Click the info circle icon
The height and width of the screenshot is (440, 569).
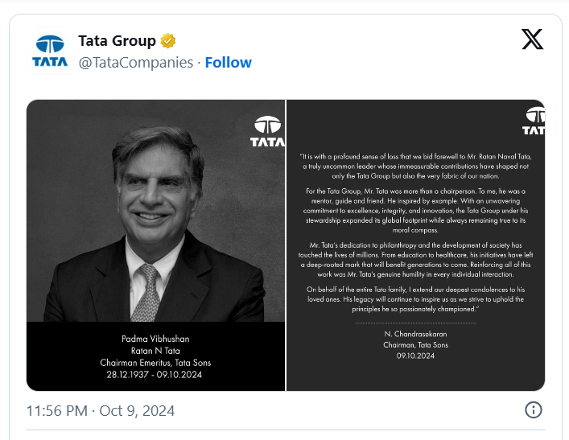click(x=533, y=410)
